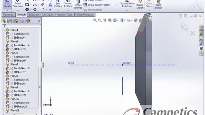Open the Smart Dimension dropdown arrow
The width and height of the screenshot is (205, 115).
click(x=18, y=10)
